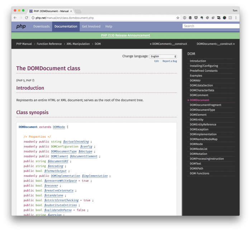This screenshot has height=232, width=251.
Task: Click the $validateOnParse property link
Action: click(58, 210)
